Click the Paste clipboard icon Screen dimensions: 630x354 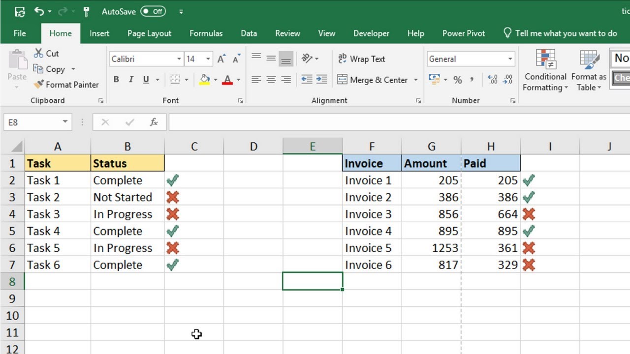coord(18,59)
